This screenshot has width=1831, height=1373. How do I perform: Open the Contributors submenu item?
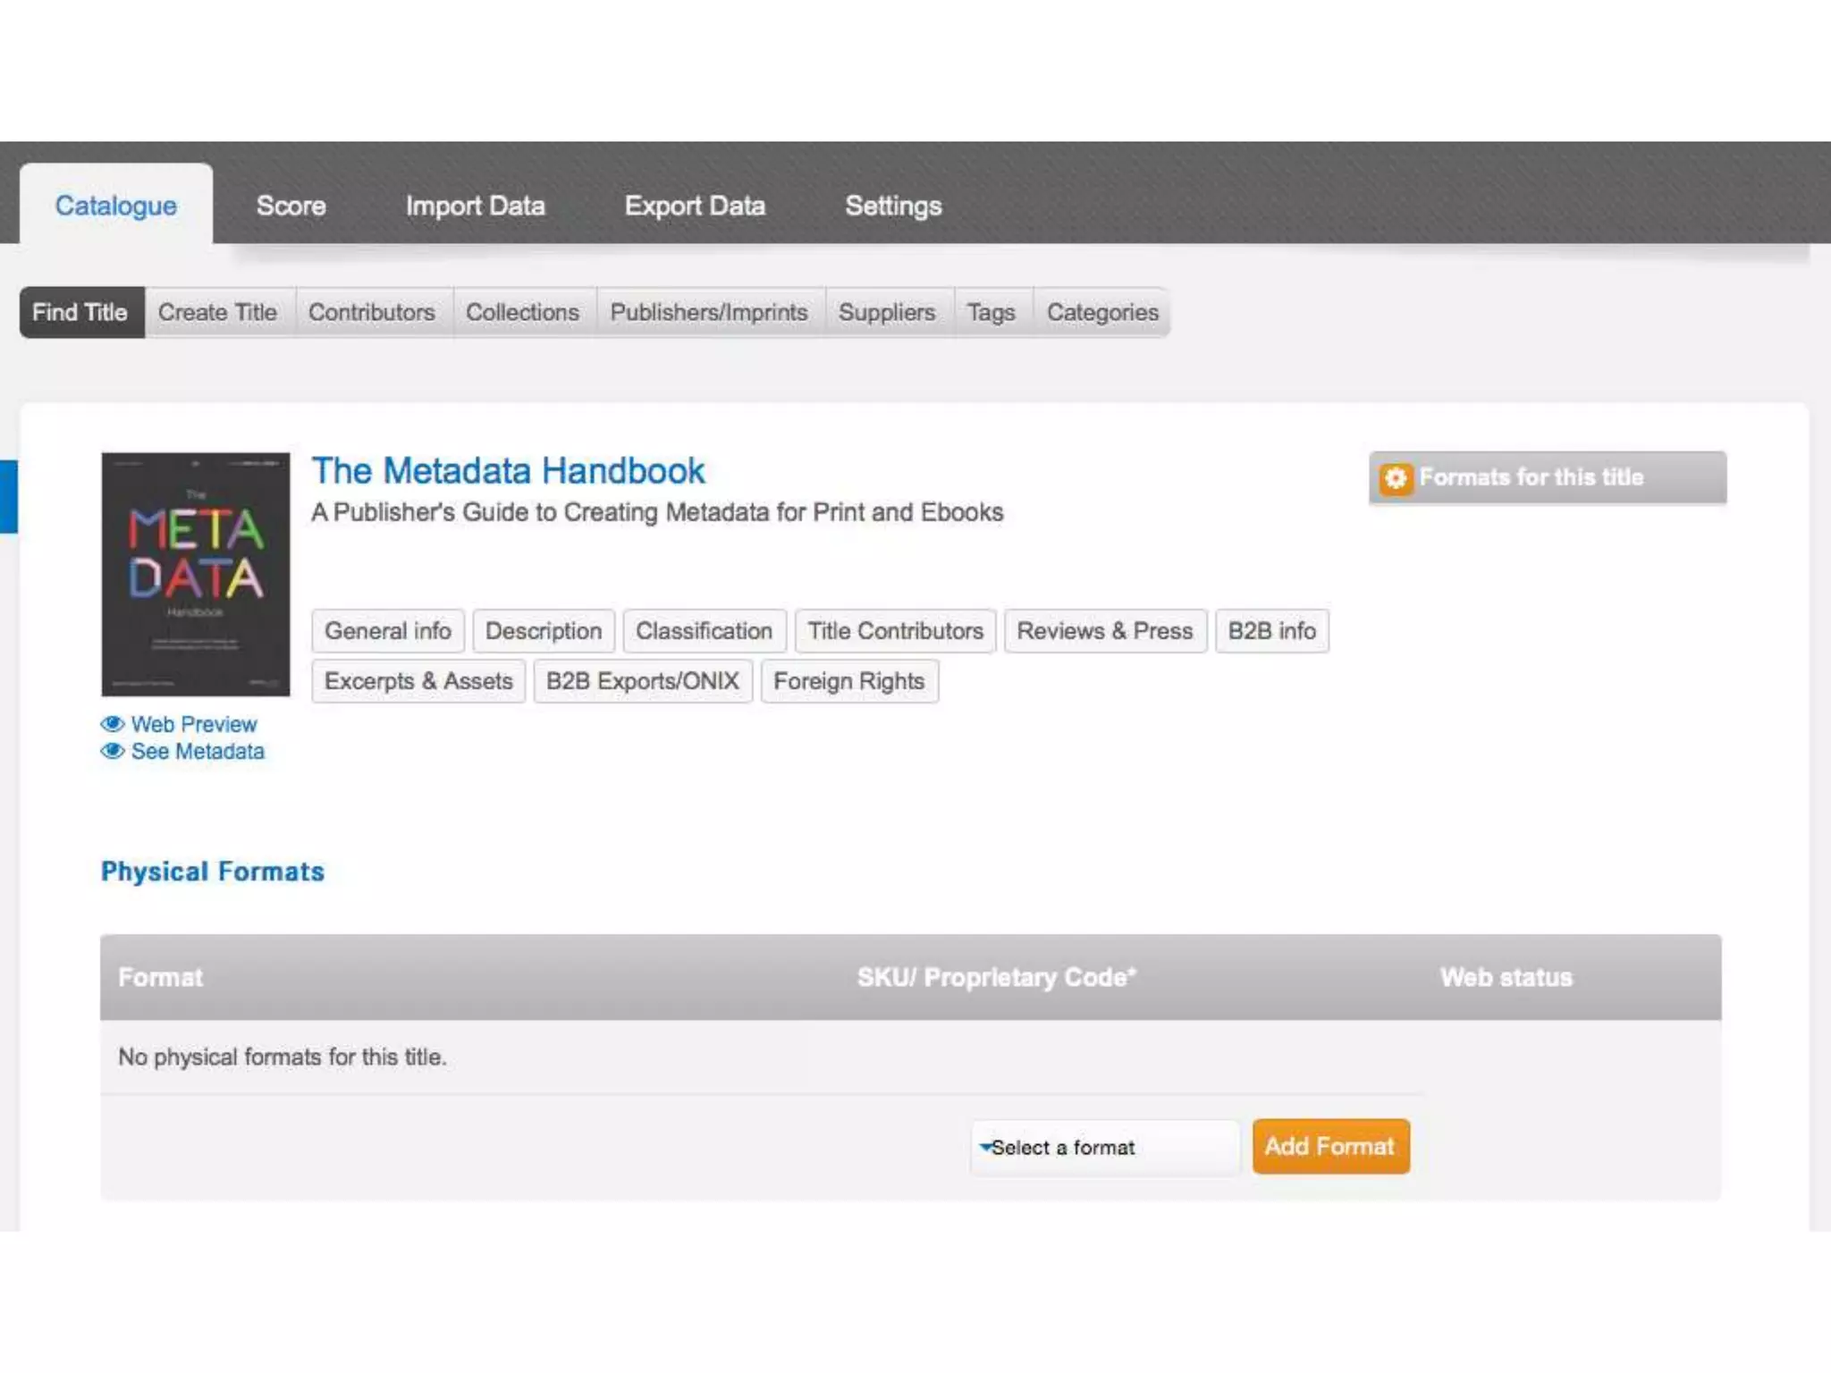point(371,313)
